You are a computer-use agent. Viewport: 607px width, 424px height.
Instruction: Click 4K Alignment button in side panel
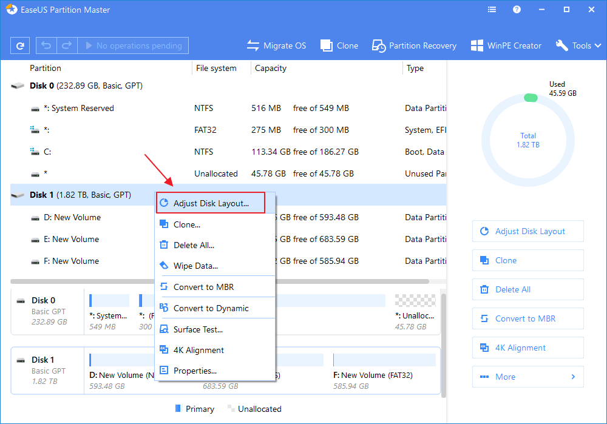[527, 348]
